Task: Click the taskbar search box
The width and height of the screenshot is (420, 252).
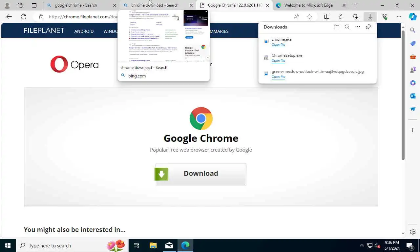Action: click(72, 245)
